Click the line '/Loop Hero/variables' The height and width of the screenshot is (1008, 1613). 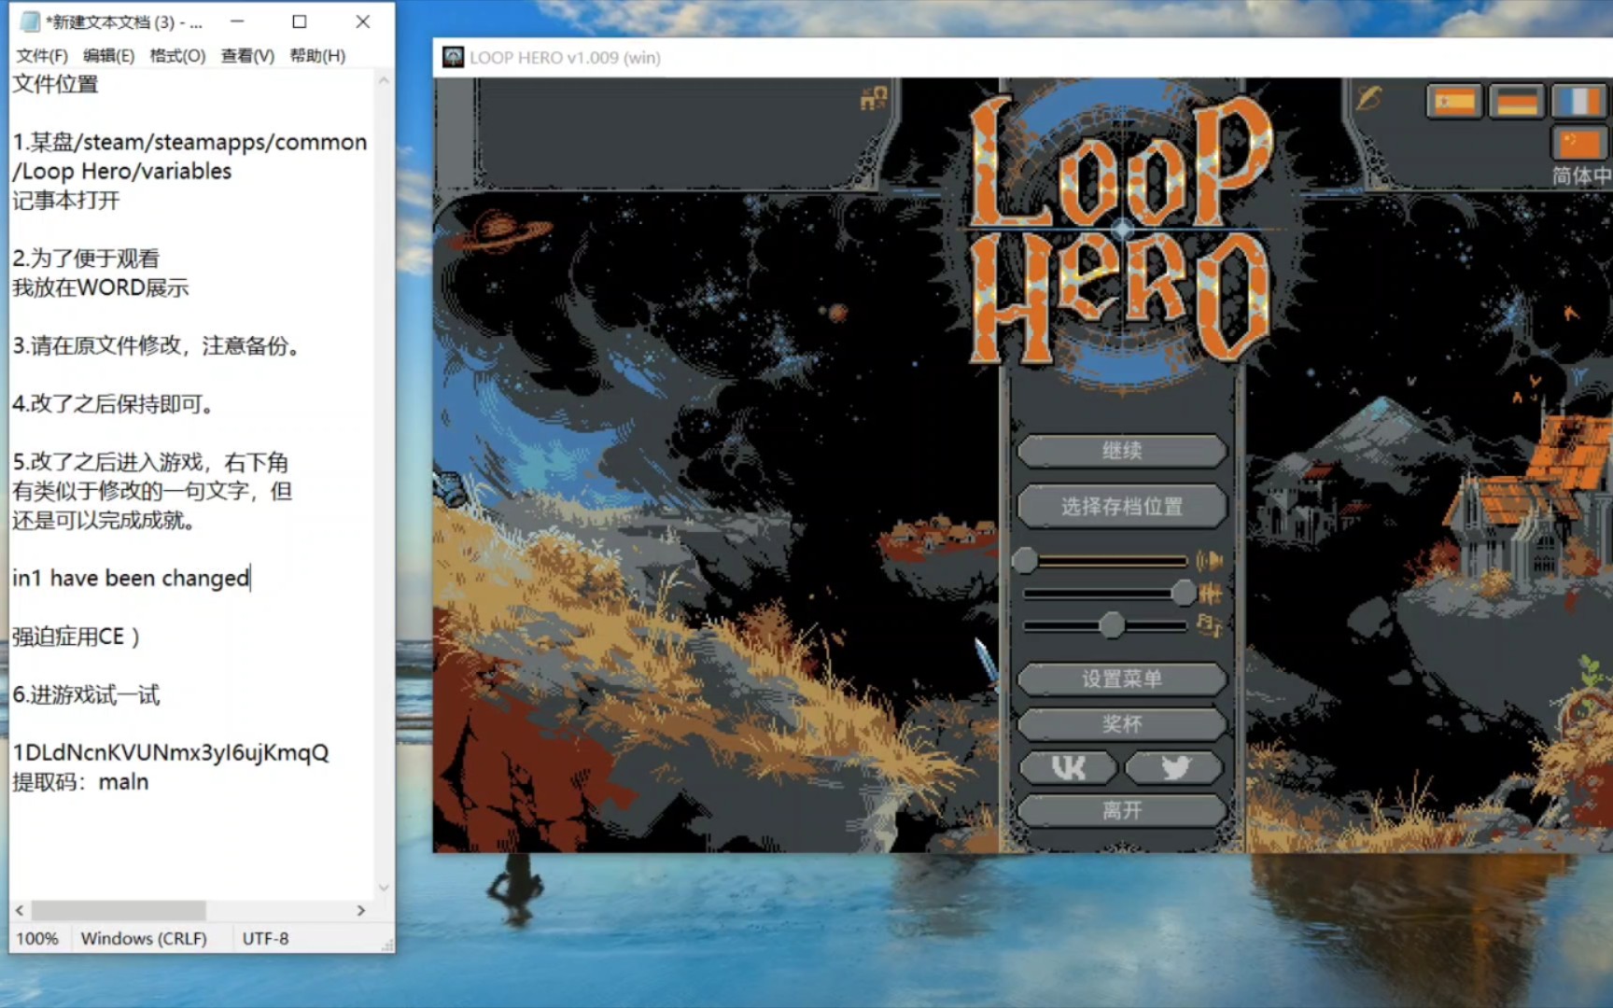[121, 172]
